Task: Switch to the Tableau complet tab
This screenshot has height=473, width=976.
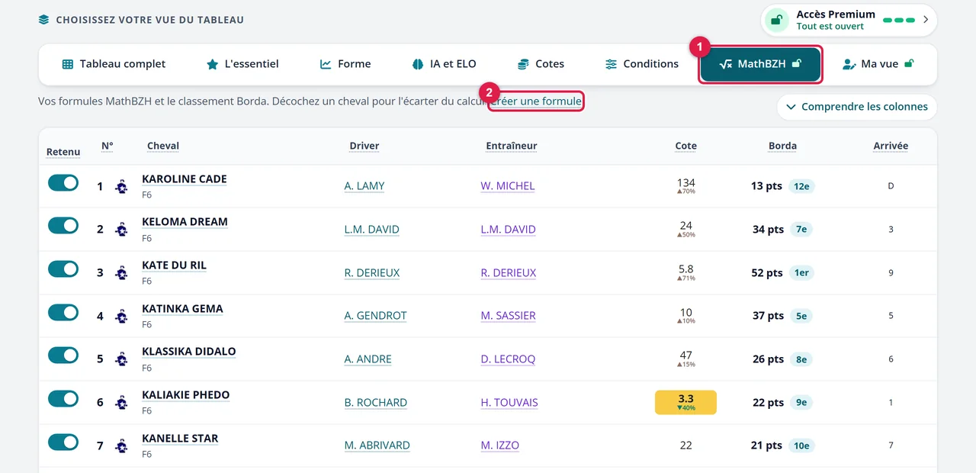Action: click(x=114, y=64)
